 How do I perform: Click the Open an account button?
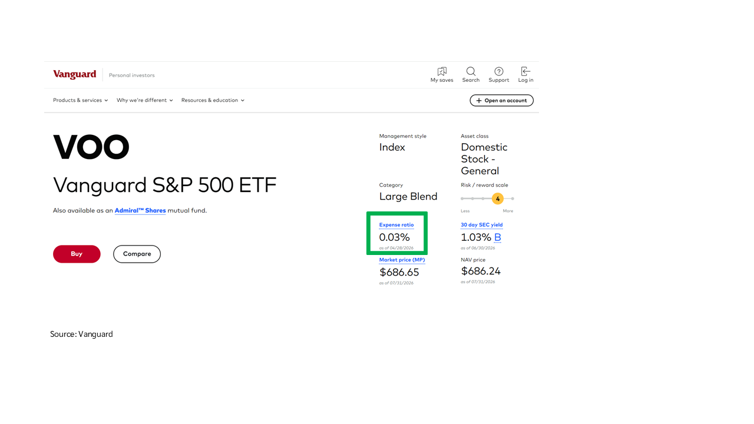pyautogui.click(x=501, y=101)
